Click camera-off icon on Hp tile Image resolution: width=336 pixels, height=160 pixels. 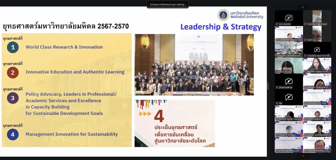tap(289, 97)
